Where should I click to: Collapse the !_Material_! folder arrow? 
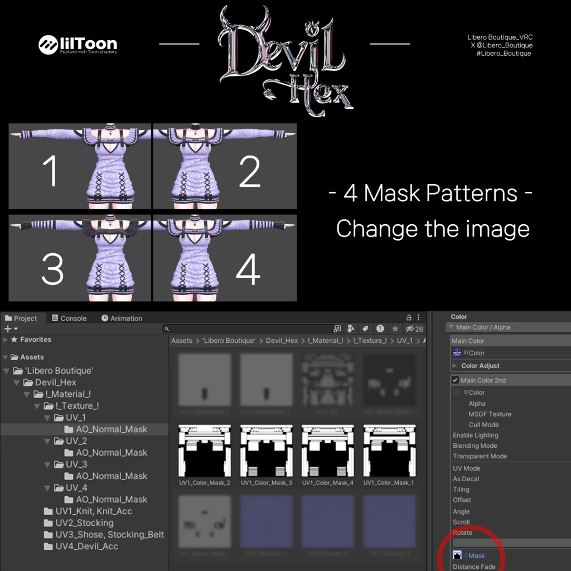tap(27, 394)
